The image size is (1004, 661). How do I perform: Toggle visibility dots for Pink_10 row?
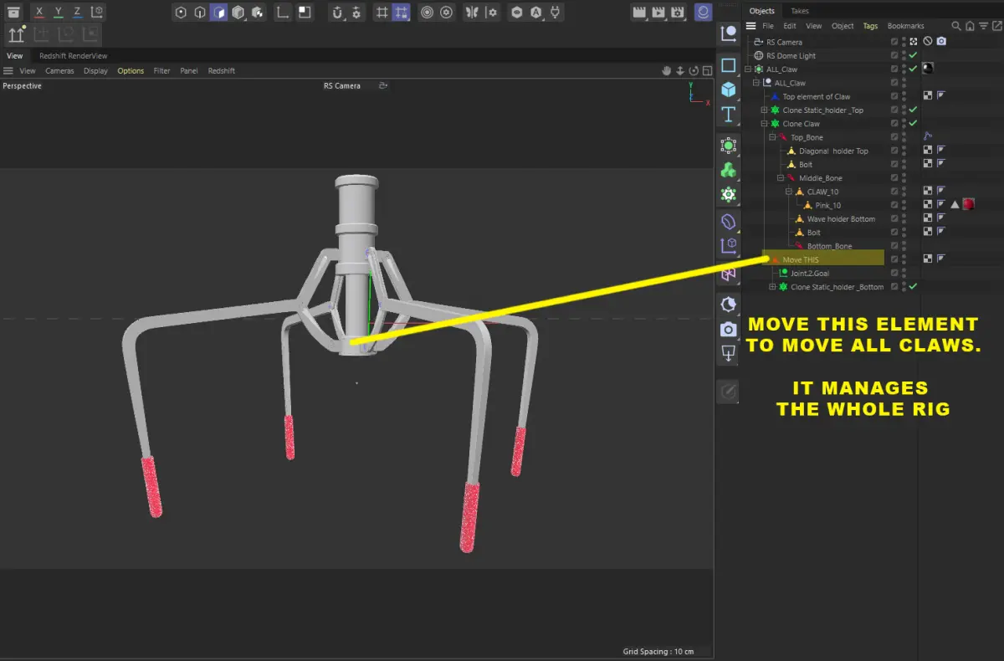(904, 205)
